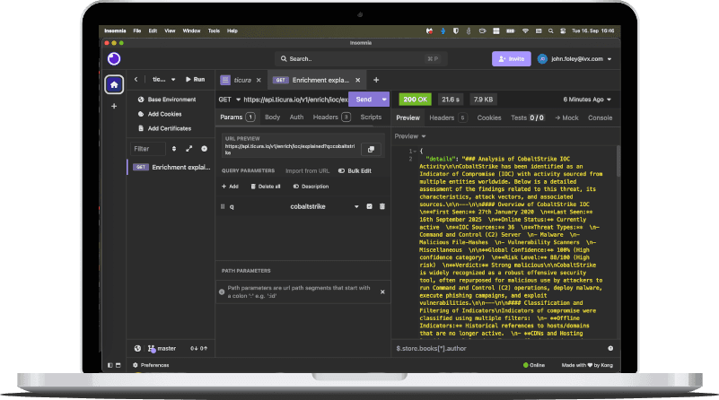Add a new tab with plus button

[x=376, y=80]
